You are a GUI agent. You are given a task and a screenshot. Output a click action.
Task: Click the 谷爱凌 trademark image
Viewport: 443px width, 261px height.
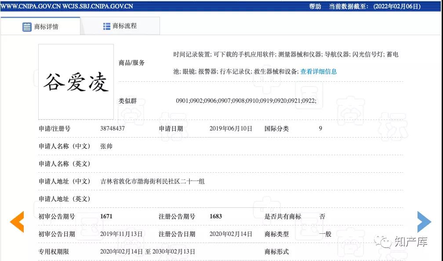click(x=76, y=82)
